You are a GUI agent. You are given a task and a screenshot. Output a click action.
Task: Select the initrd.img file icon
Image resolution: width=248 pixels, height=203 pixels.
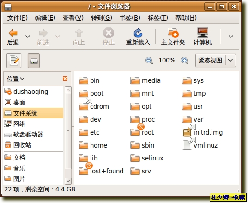(x=187, y=132)
